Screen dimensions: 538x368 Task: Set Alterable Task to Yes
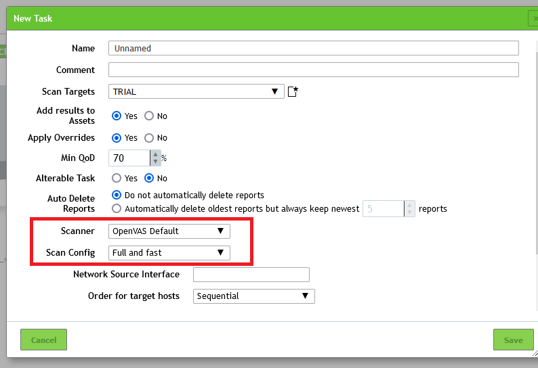pyautogui.click(x=117, y=178)
